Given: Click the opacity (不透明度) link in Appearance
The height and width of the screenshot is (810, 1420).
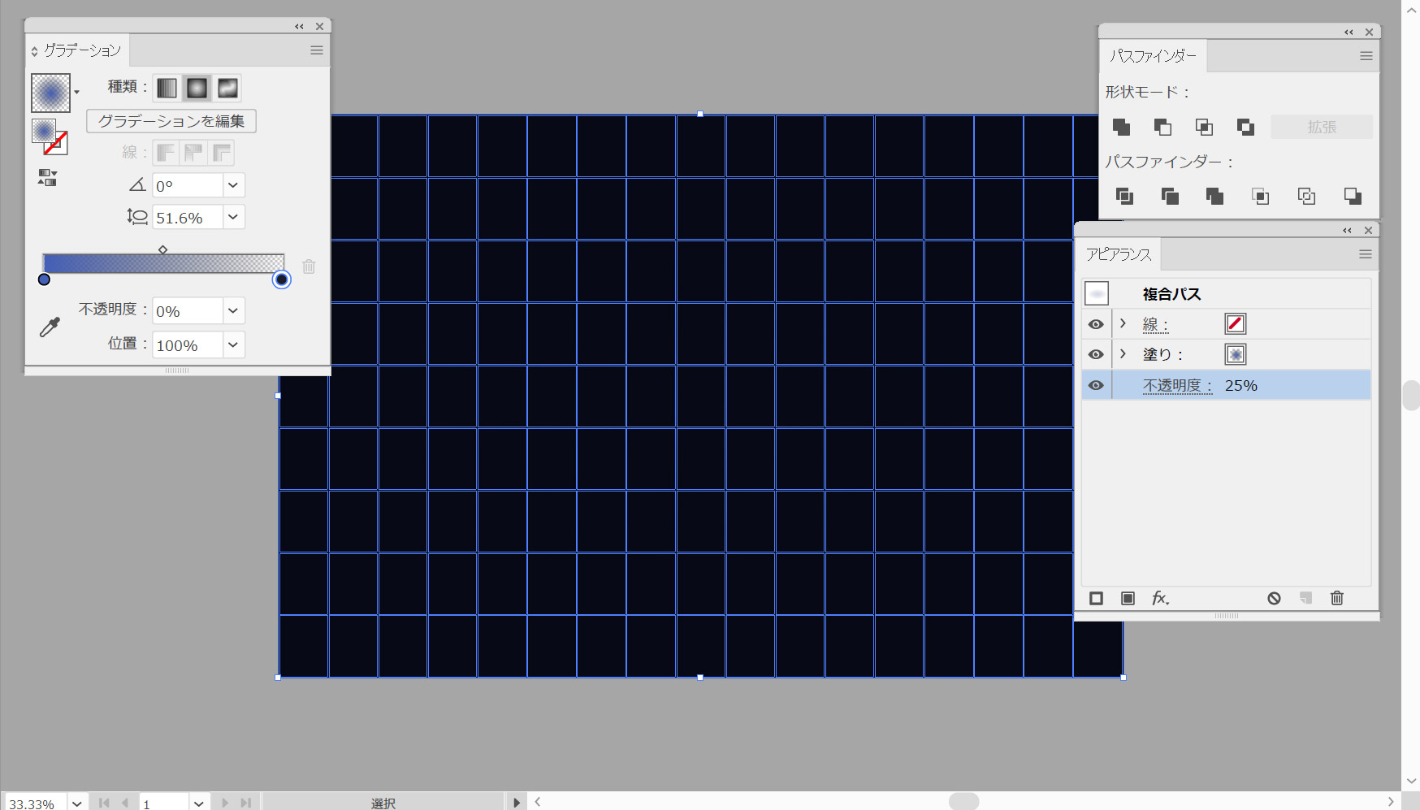Looking at the screenshot, I should tap(1177, 386).
